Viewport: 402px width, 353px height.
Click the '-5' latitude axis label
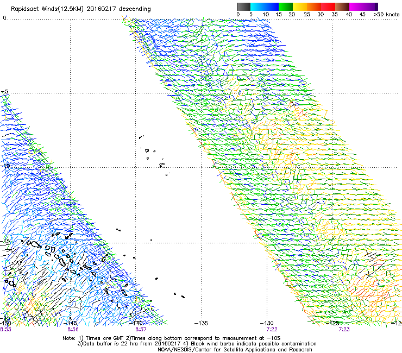[x=5, y=92]
